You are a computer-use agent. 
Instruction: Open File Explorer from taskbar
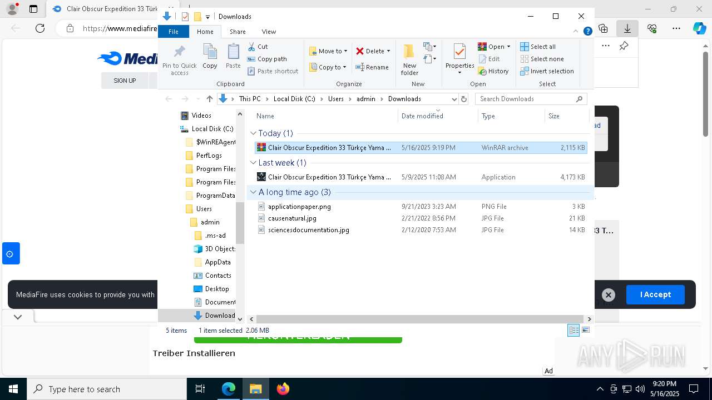tap(256, 389)
